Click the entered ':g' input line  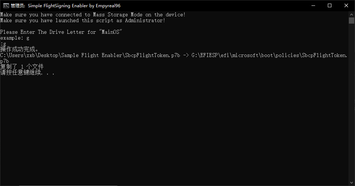click(x=3, y=44)
